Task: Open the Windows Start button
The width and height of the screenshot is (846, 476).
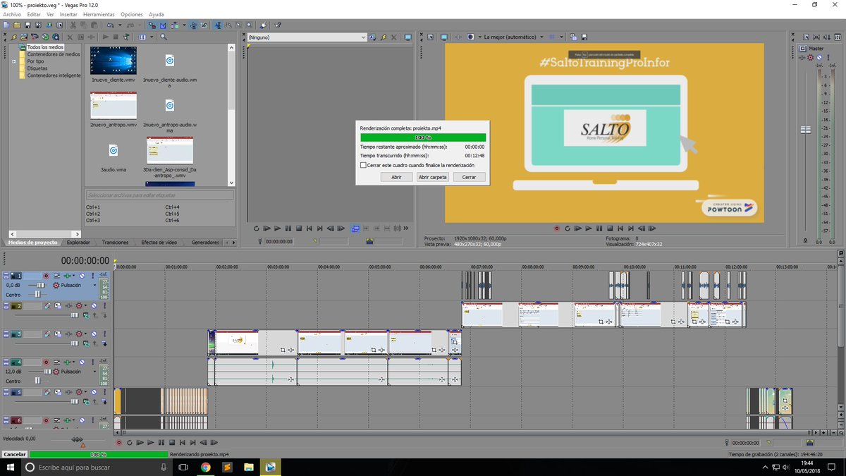Action: coord(10,467)
